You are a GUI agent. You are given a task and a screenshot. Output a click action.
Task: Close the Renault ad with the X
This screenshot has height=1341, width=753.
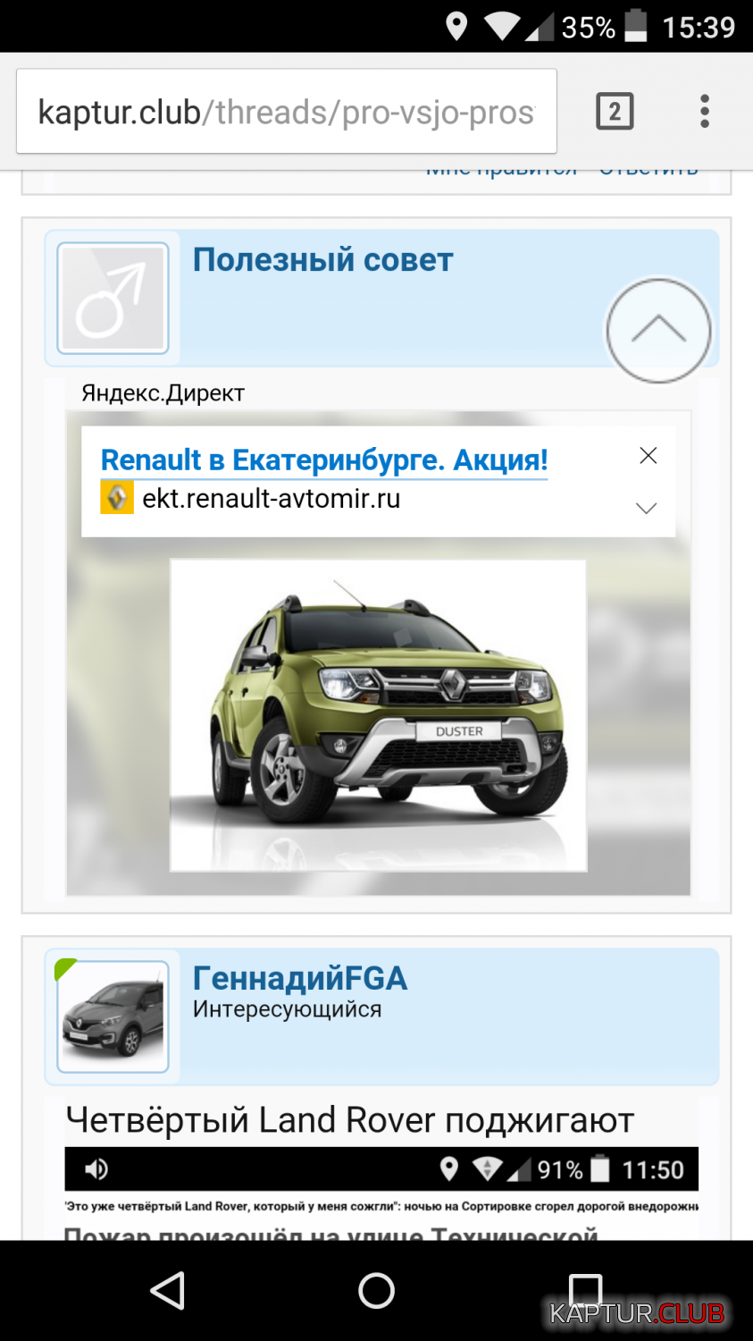click(648, 455)
